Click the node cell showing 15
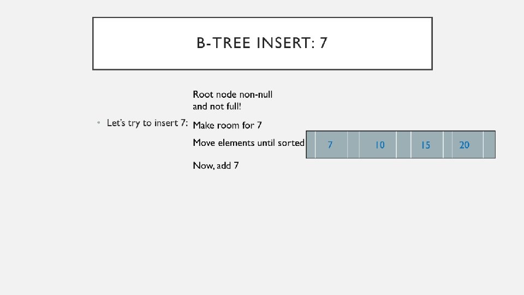This screenshot has width=524, height=295. point(426,145)
